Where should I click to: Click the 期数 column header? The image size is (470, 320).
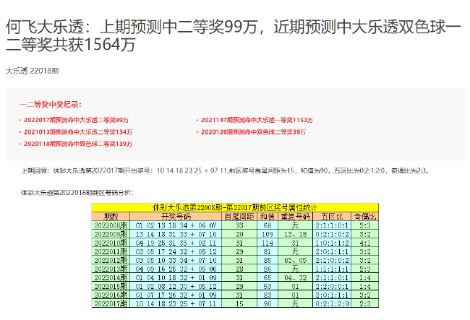coord(111,216)
